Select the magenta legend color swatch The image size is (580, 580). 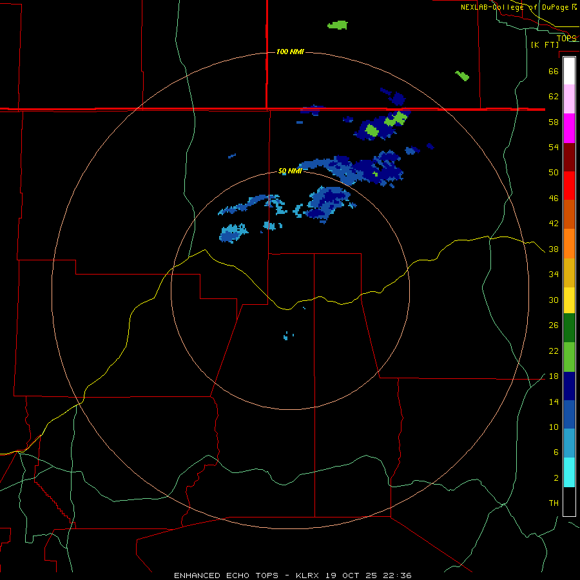click(x=569, y=128)
